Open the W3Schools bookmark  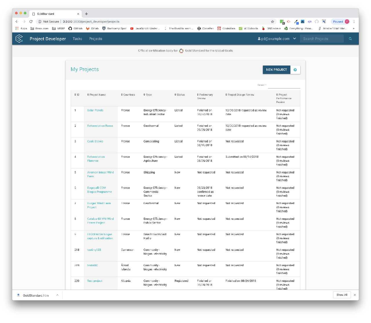point(248,28)
